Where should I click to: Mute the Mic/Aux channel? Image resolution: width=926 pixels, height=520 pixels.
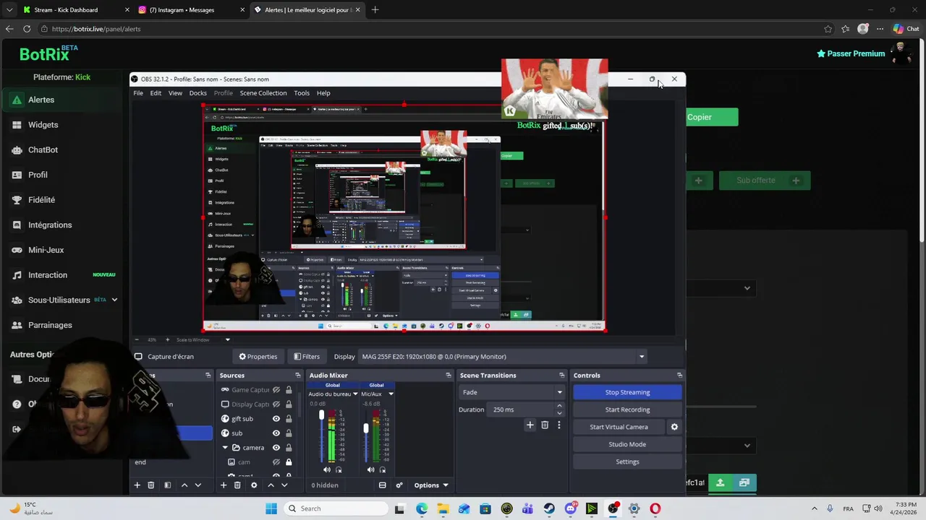tap(371, 470)
